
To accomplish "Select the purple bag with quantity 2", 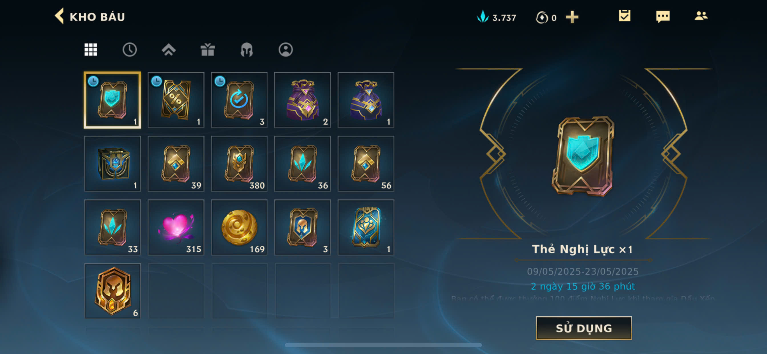I will click(x=302, y=100).
